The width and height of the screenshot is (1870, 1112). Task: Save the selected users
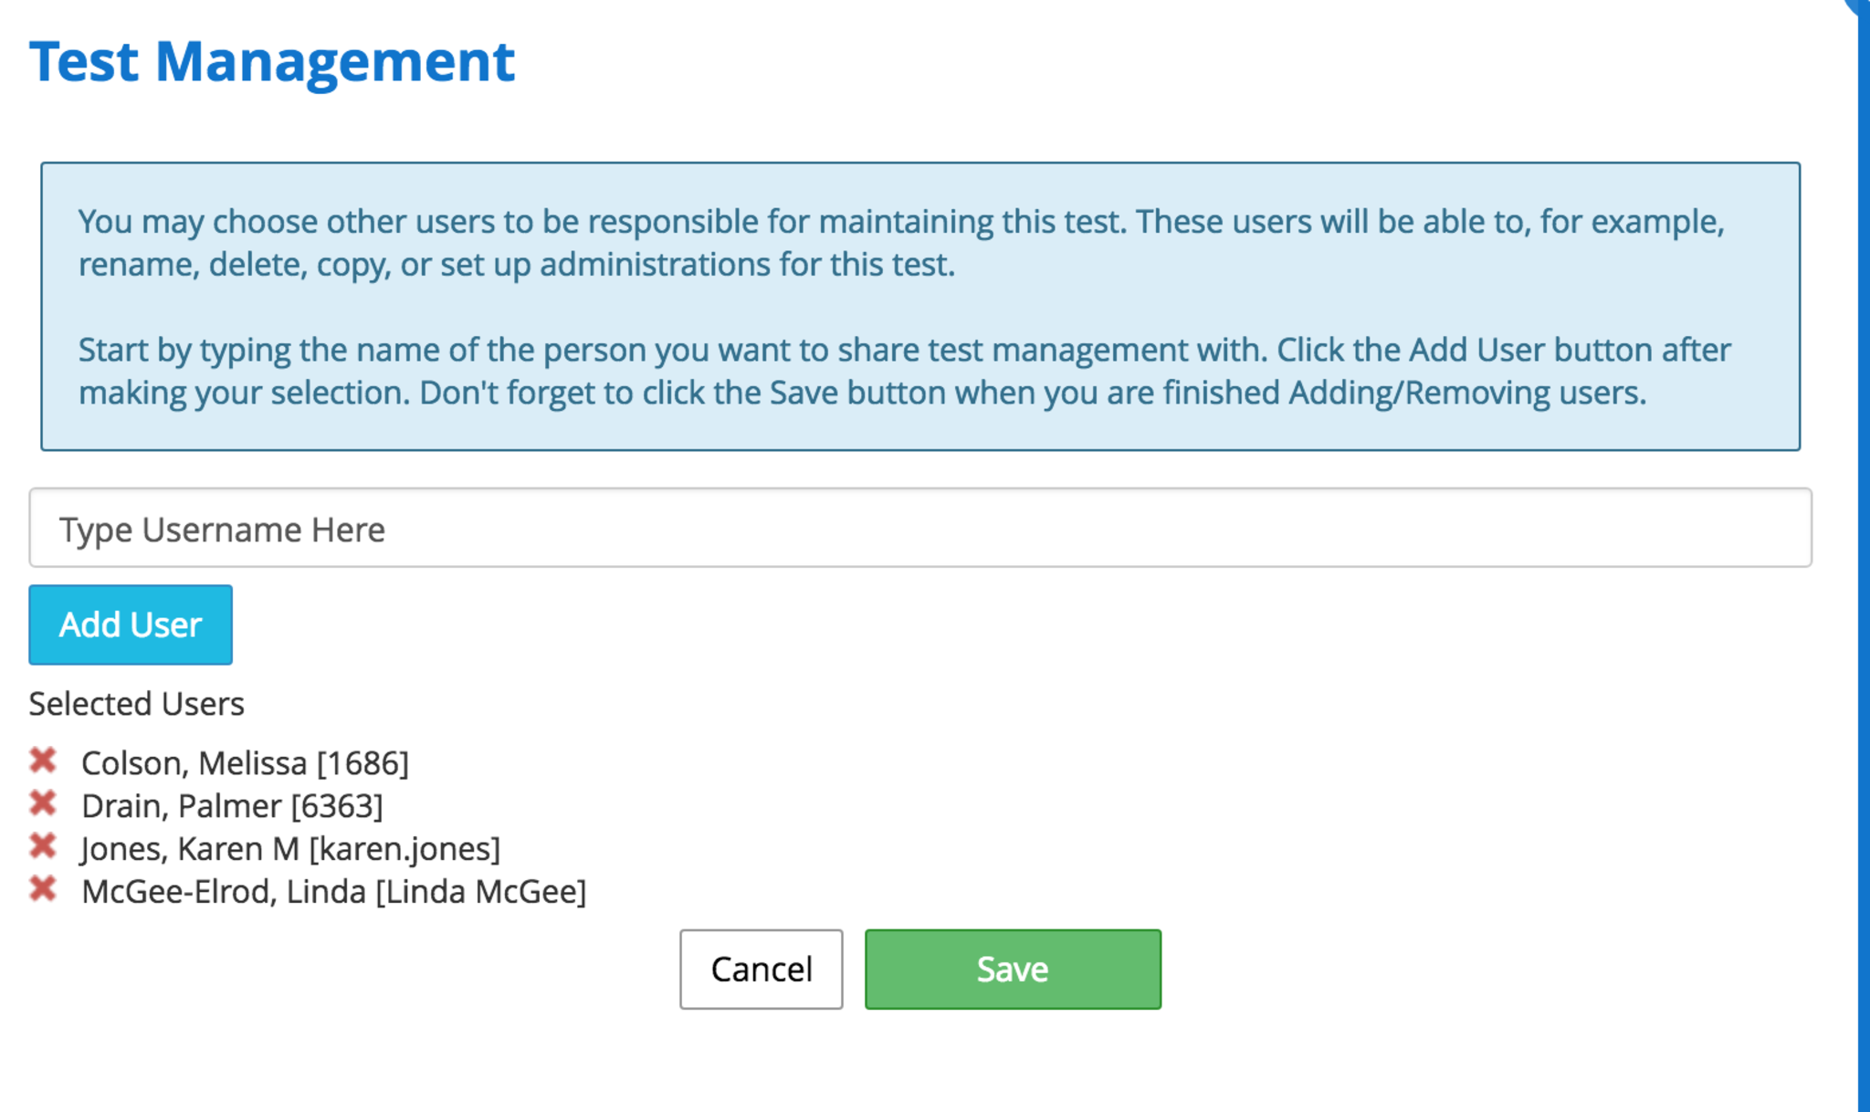click(1013, 970)
